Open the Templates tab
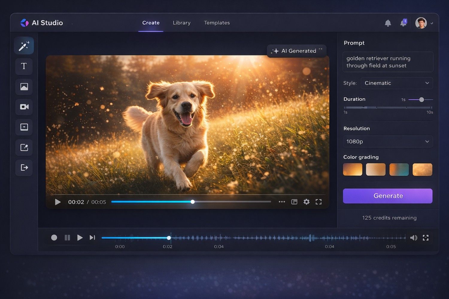Screen dimensions: 449x299 tap(217, 23)
